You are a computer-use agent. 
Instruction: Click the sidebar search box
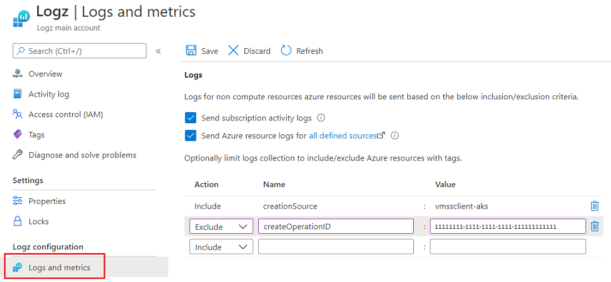coord(79,51)
